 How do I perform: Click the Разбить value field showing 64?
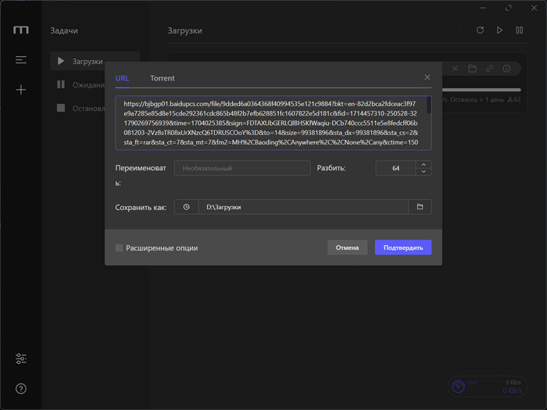(x=395, y=168)
